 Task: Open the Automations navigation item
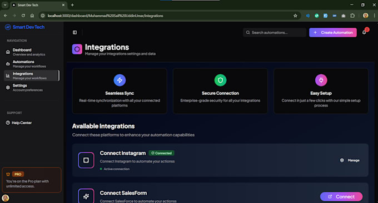(x=31, y=64)
